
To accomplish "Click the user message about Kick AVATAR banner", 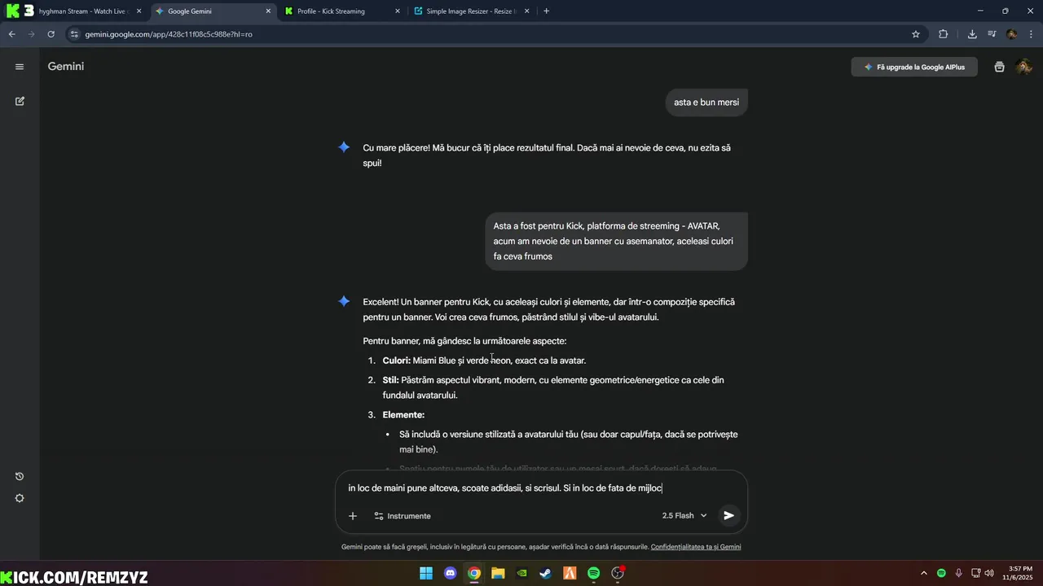I will point(616,241).
